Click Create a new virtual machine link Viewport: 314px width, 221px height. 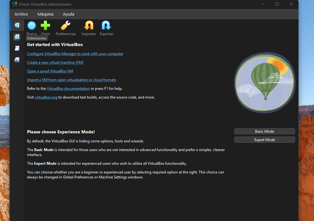(x=55, y=62)
